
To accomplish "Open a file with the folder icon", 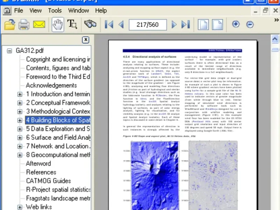I will coord(10,24).
